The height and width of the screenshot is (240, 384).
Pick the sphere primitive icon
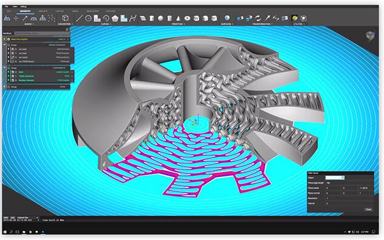160,18
